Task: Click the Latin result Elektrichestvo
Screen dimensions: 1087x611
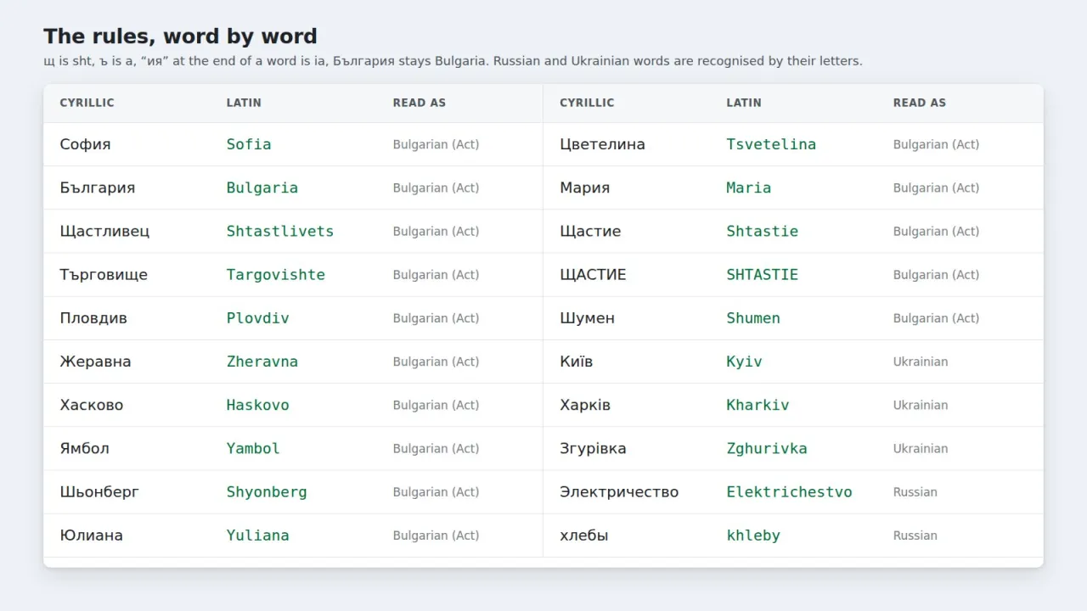Action: (789, 492)
